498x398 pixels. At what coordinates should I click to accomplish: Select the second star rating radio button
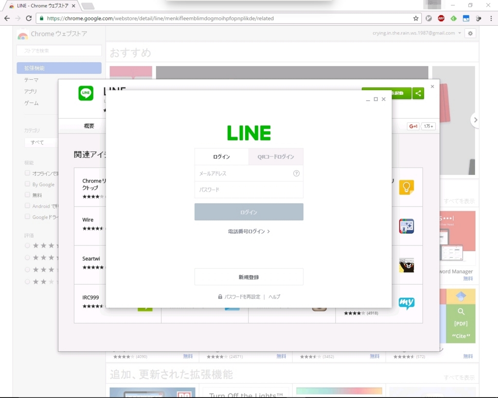pyautogui.click(x=27, y=258)
